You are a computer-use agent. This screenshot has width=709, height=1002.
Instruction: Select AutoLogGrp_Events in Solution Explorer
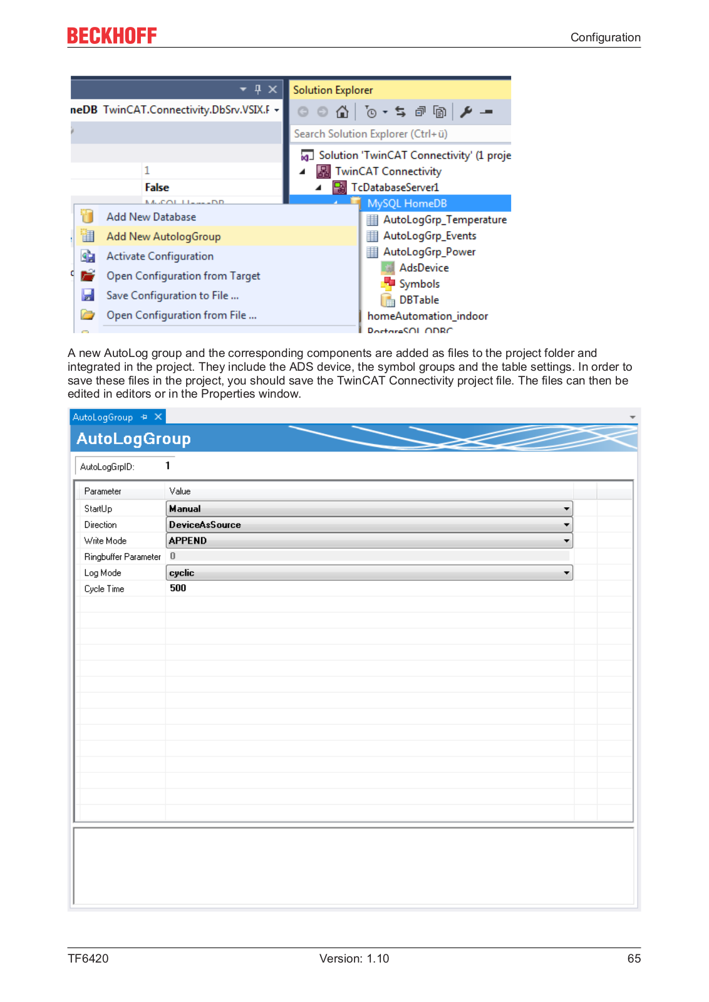tap(430, 235)
